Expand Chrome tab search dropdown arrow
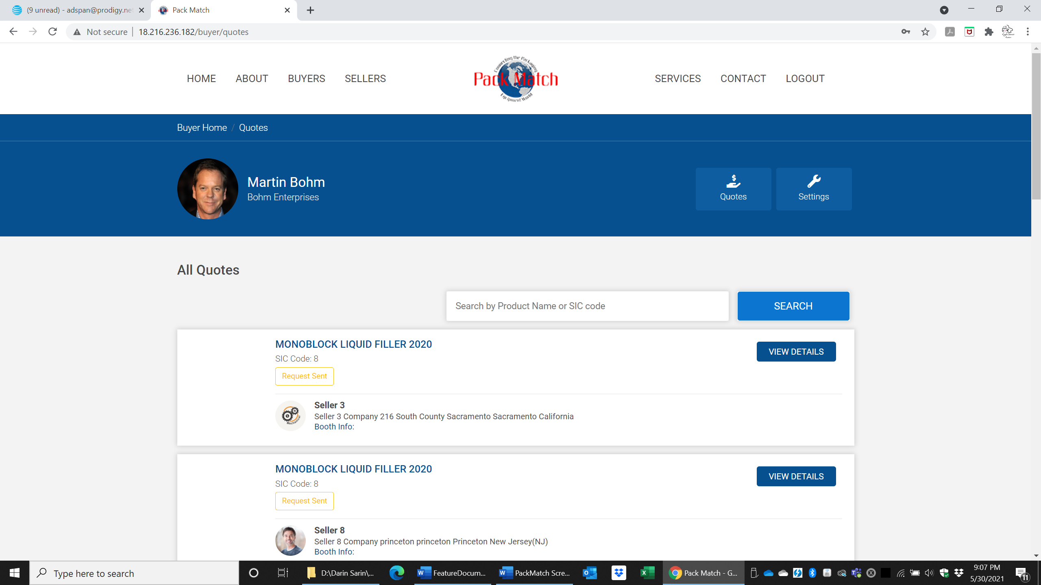The image size is (1041, 585). [944, 10]
